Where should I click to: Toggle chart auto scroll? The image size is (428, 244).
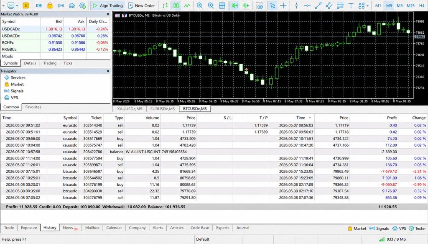(x=234, y=5)
